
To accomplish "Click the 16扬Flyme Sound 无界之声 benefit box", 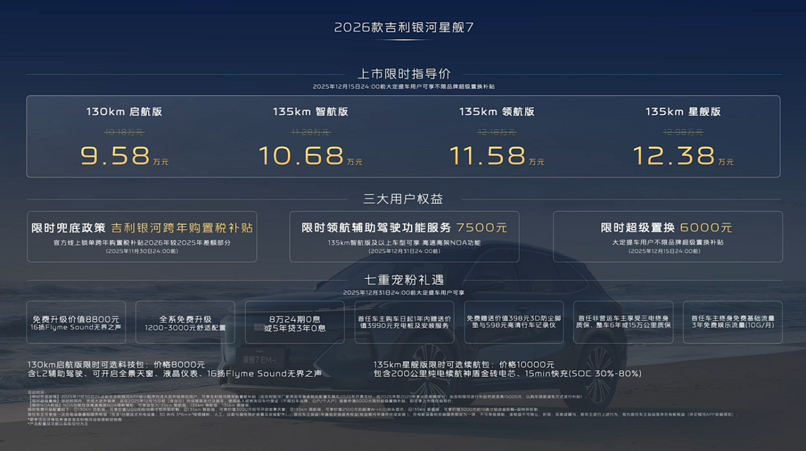I will tap(75, 323).
